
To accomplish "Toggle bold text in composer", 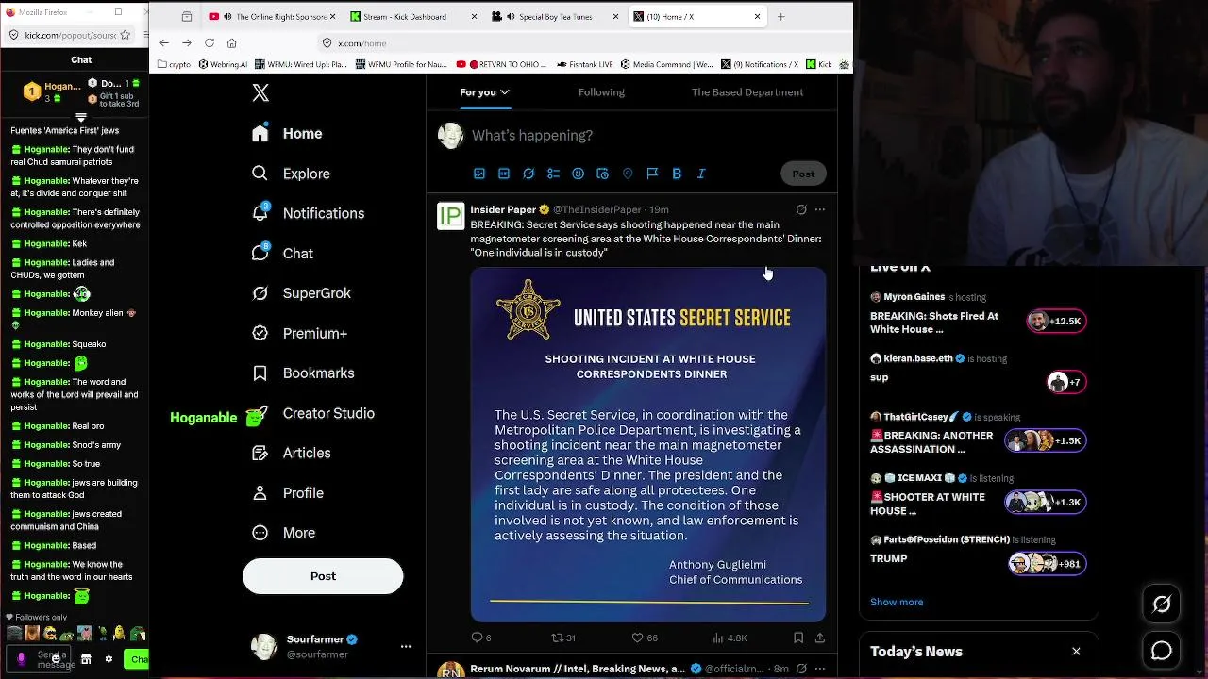I will [x=677, y=174].
